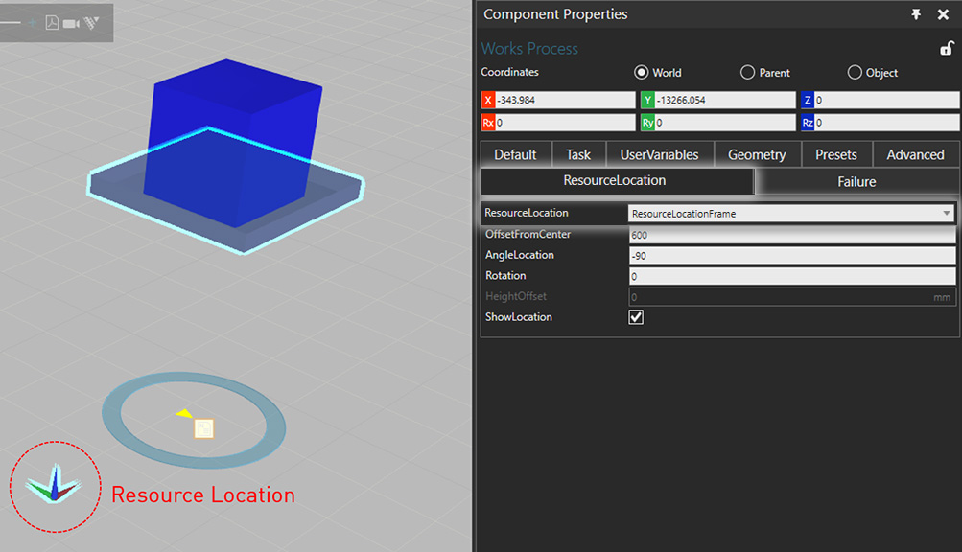962x552 pixels.
Task: Click the Rz rotation field
Action: click(886, 123)
